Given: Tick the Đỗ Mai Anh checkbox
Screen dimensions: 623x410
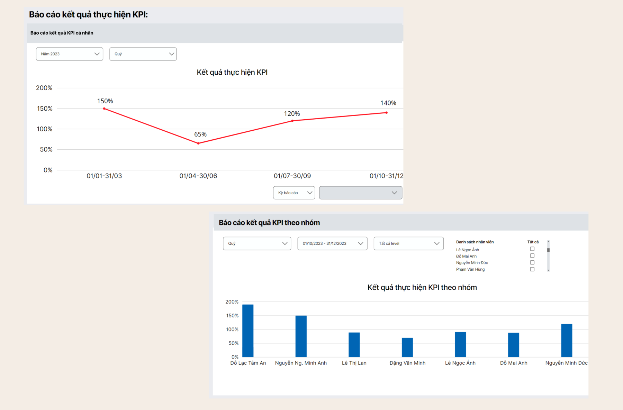Looking at the screenshot, I should (532, 256).
